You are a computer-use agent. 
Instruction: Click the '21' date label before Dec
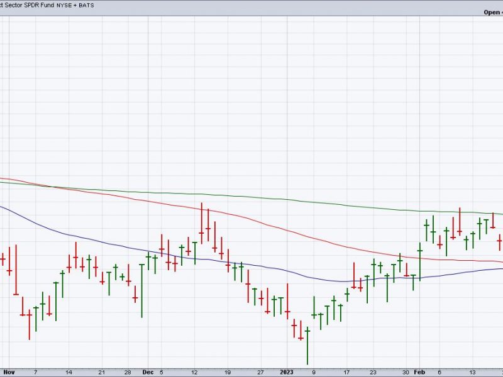pyautogui.click(x=102, y=372)
